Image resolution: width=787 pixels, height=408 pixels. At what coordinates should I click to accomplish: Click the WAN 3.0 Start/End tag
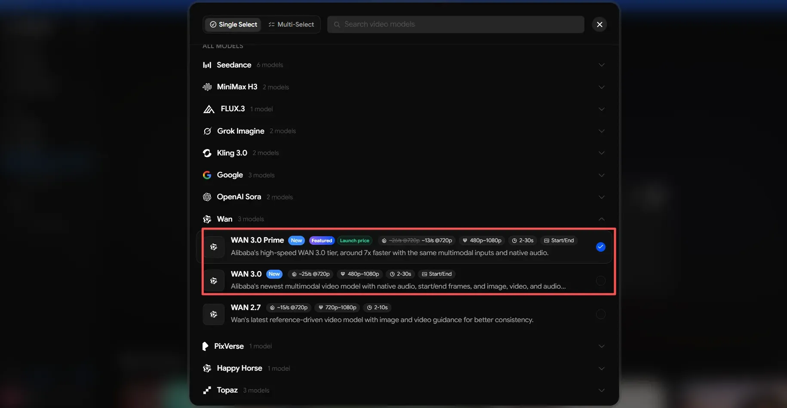click(x=437, y=274)
